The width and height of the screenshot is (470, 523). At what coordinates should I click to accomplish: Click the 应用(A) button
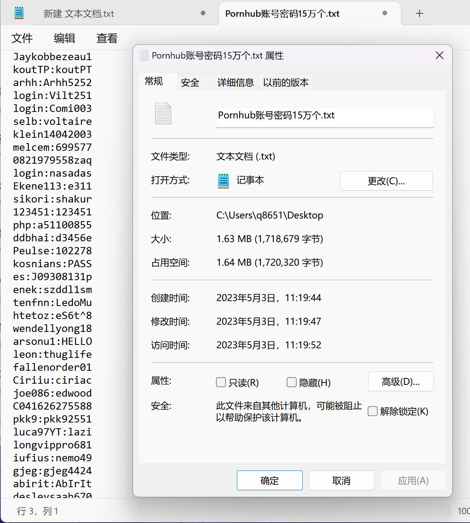[413, 480]
